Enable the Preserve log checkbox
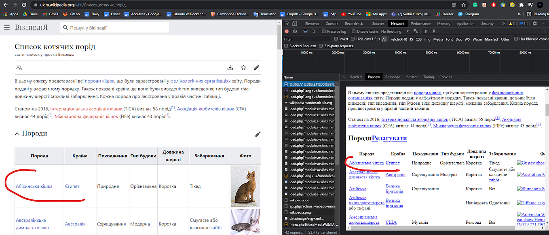This screenshot has width=549, height=235. point(324,32)
